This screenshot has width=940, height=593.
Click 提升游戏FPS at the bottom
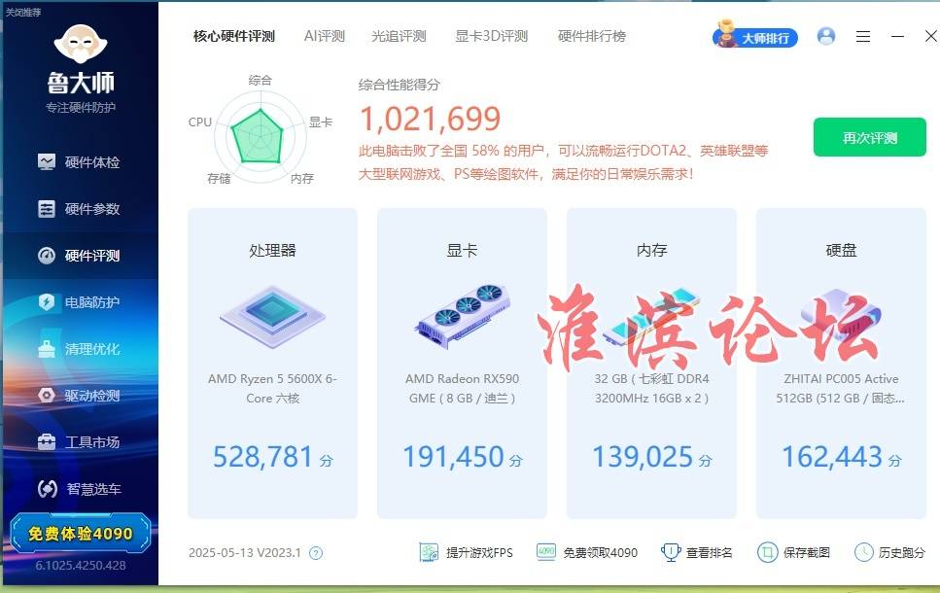coord(467,552)
